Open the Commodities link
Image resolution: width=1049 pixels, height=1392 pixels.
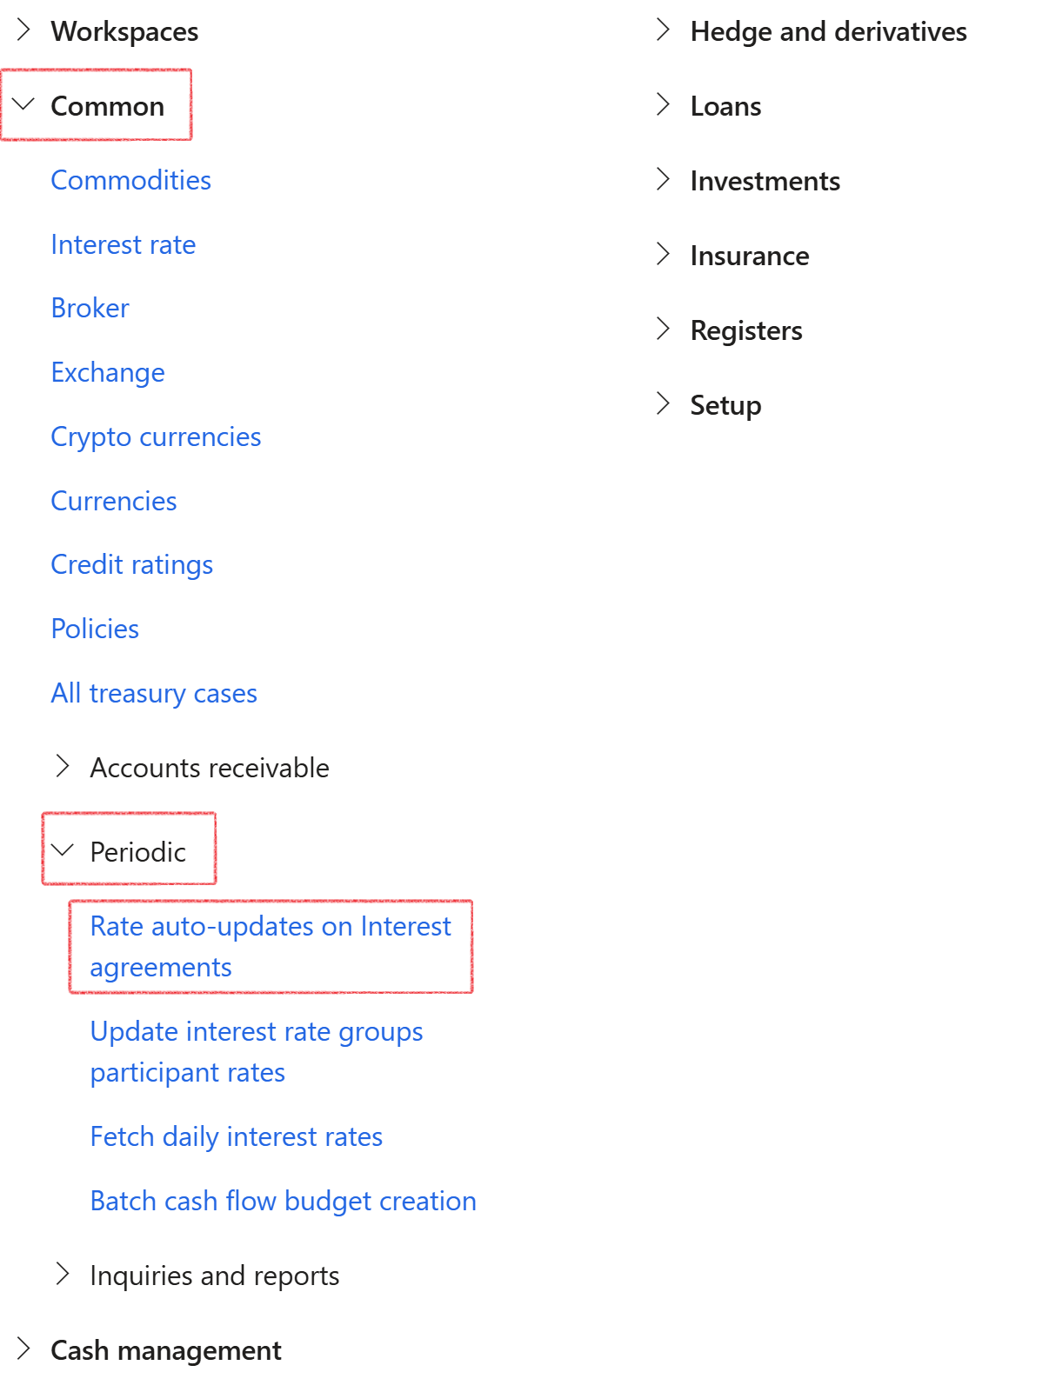click(x=130, y=180)
